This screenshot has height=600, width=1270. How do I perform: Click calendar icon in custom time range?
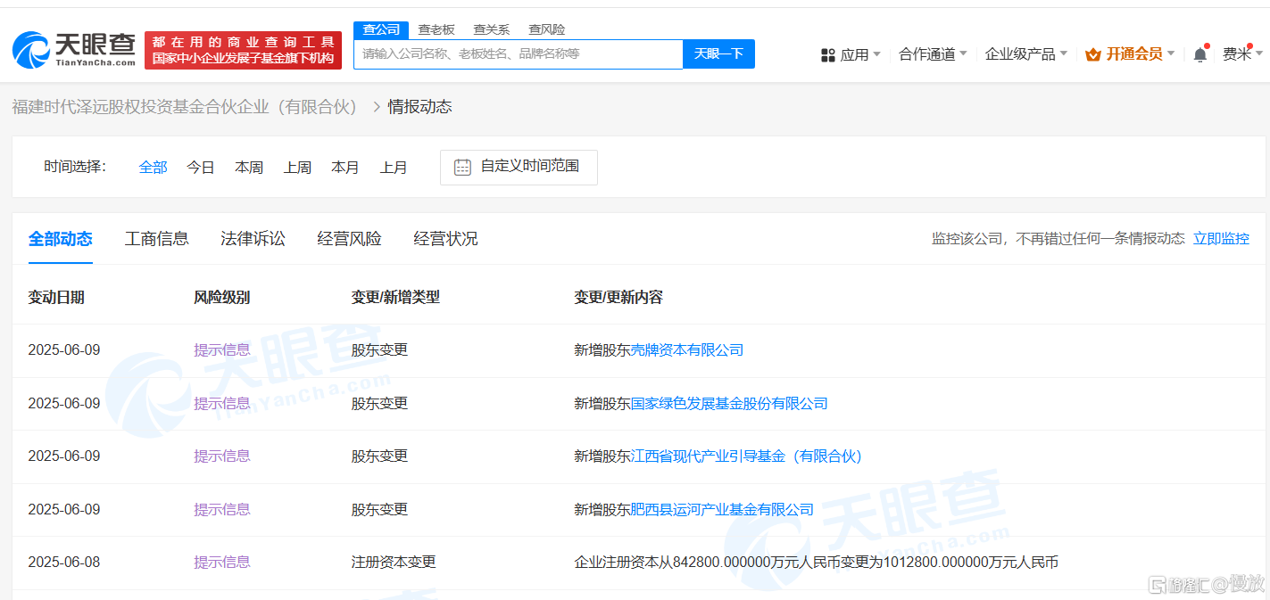pyautogui.click(x=462, y=167)
